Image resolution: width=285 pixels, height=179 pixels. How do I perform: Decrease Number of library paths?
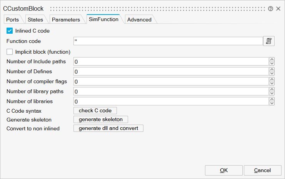click(x=272, y=93)
